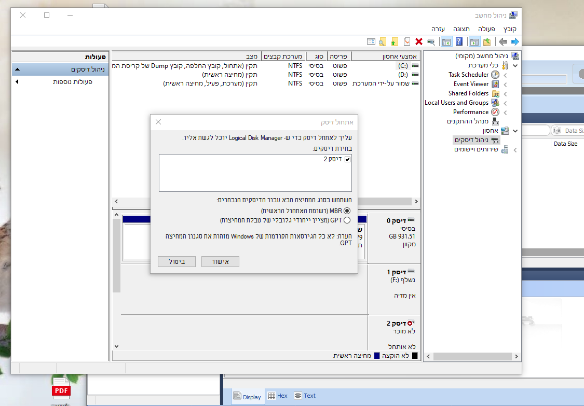Screen dimensions: 584x406
Task: Select the שמור על-ידי המערכת volume row
Action: click(x=266, y=83)
